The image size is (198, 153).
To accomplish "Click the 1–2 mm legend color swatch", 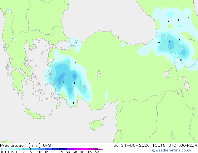I will (20, 149).
